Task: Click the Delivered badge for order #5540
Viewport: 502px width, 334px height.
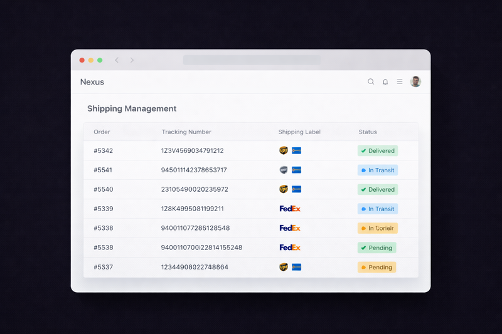Action: (x=378, y=189)
